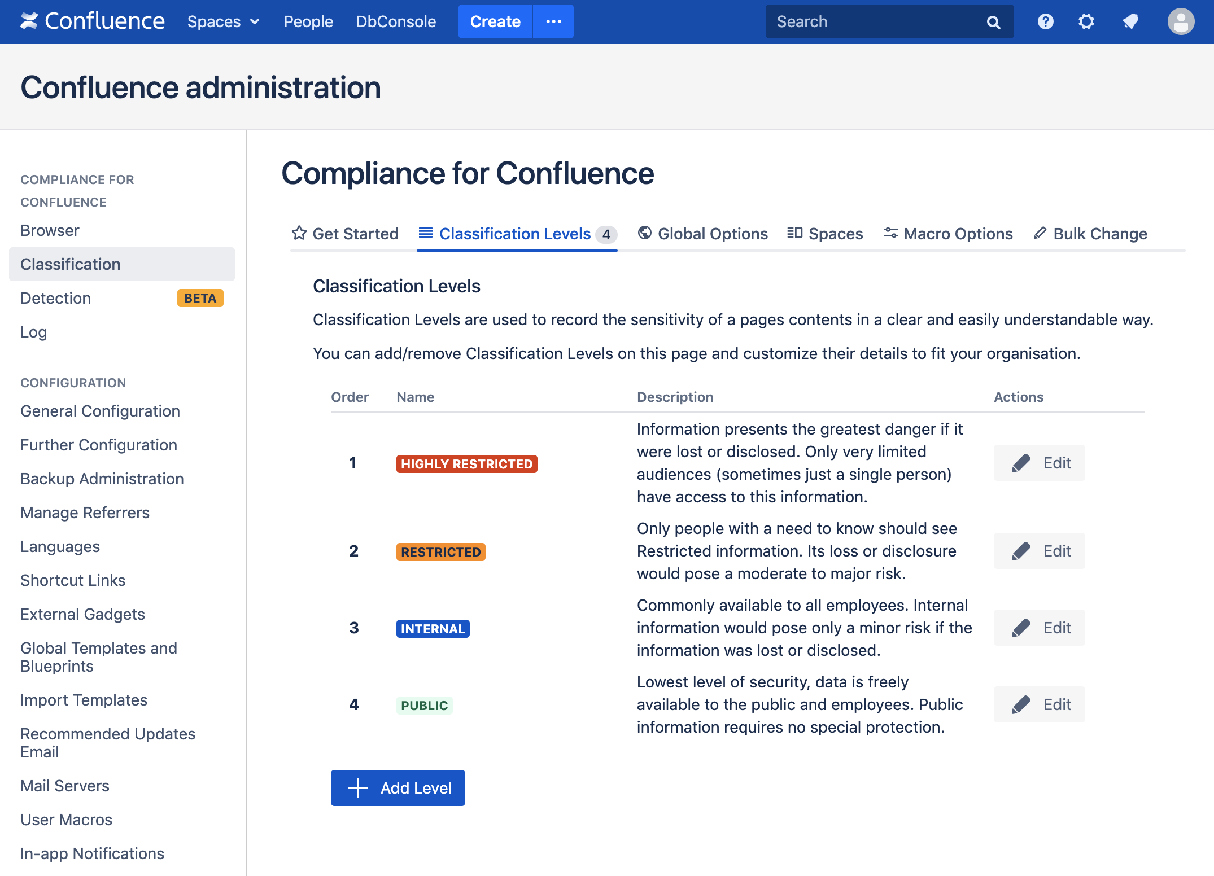1214x876 pixels.
Task: Go to the Get Started tab
Action: [x=345, y=234]
